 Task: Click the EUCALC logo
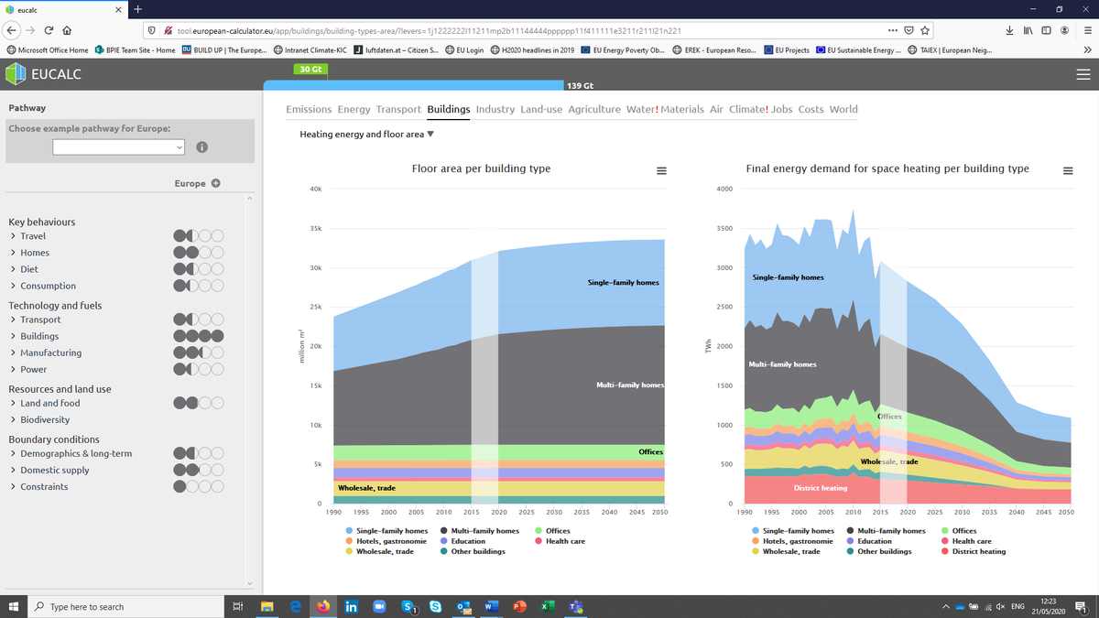point(44,74)
